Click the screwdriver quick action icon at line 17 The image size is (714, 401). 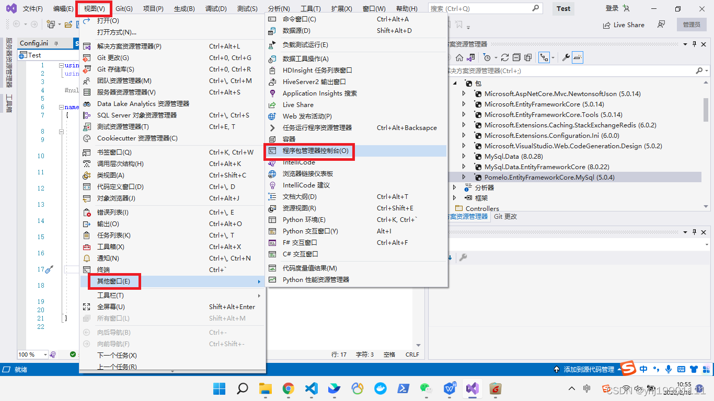pos(49,270)
